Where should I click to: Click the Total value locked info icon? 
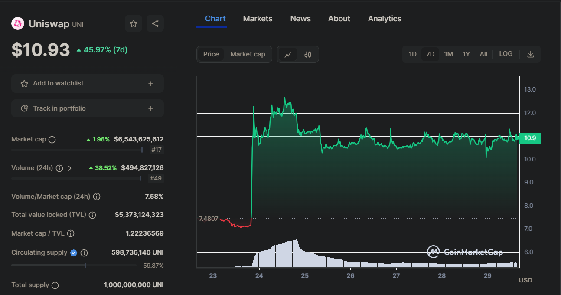(x=92, y=215)
